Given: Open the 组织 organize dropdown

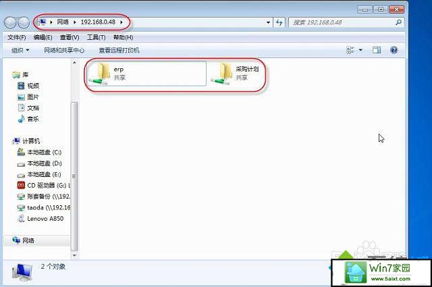Looking at the screenshot, I should tap(20, 50).
